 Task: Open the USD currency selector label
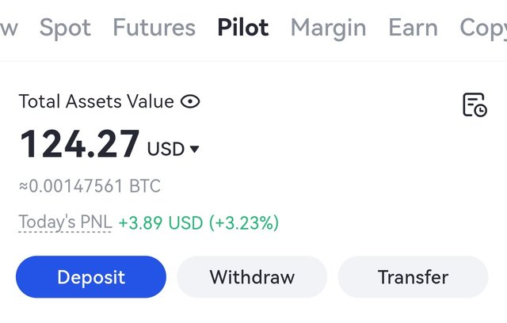click(x=166, y=149)
